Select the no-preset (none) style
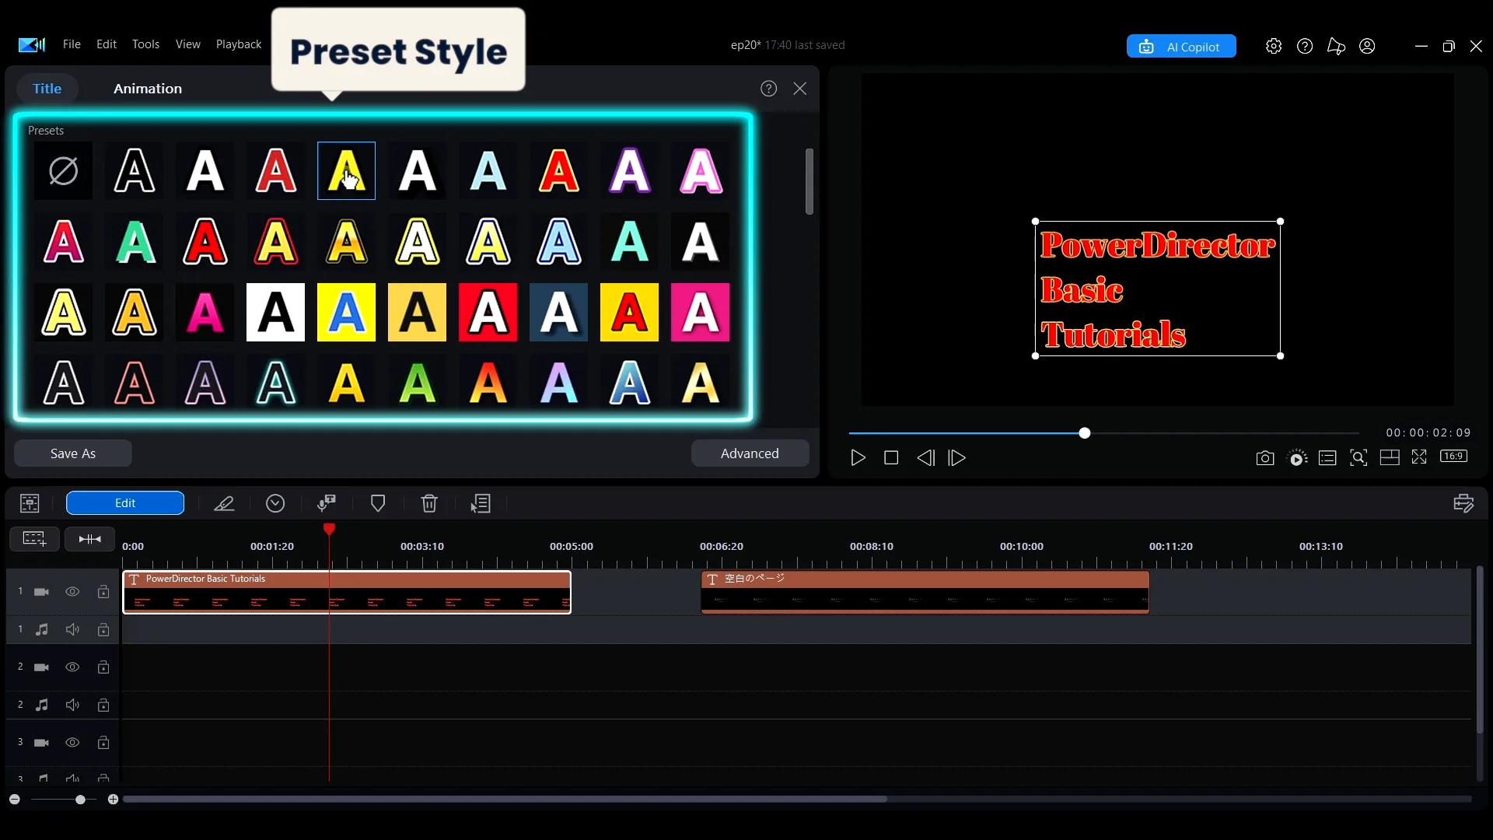 (63, 170)
